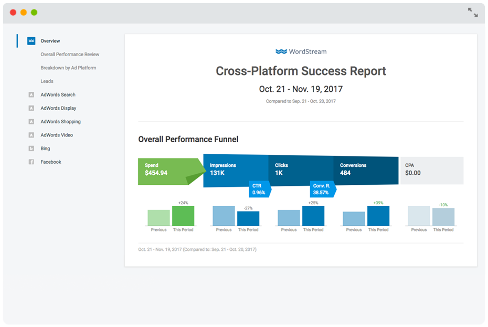The height and width of the screenshot is (327, 488).
Task: Click the "Cross-Platform Success Report" title
Action: coord(301,71)
